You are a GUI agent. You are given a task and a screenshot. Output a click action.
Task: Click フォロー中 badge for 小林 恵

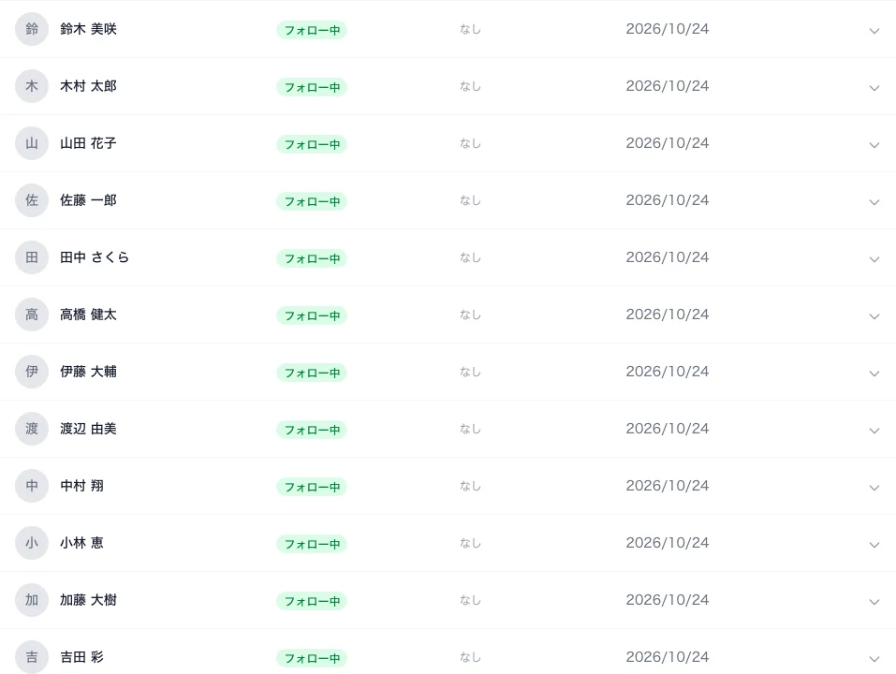(x=312, y=544)
